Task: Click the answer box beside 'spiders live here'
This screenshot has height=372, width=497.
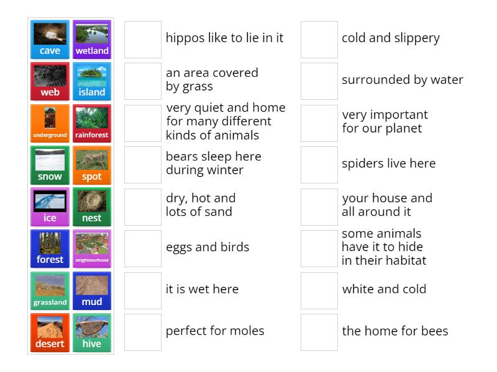Action: (319, 164)
